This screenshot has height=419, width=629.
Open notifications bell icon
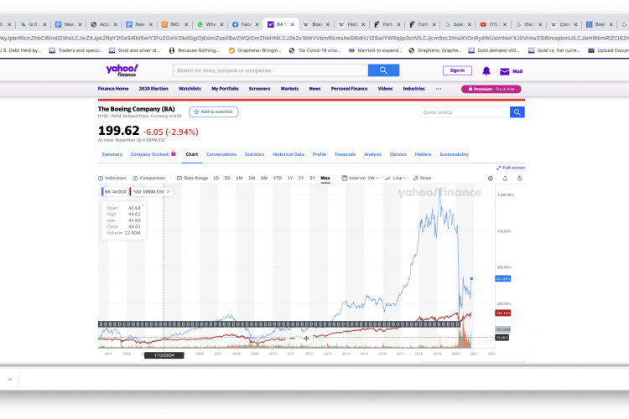click(x=486, y=71)
